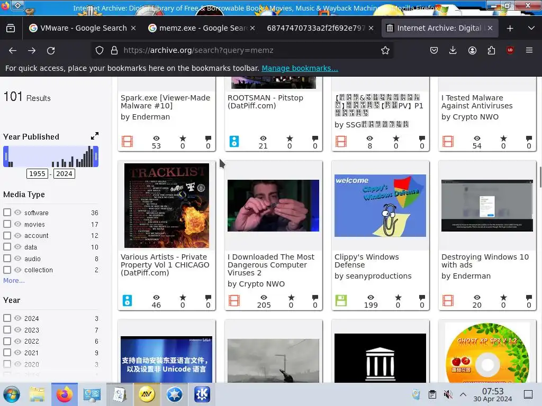Viewport: 542px width, 406px height.
Task: Open the Windows-style Start menu
Action: coord(12,394)
